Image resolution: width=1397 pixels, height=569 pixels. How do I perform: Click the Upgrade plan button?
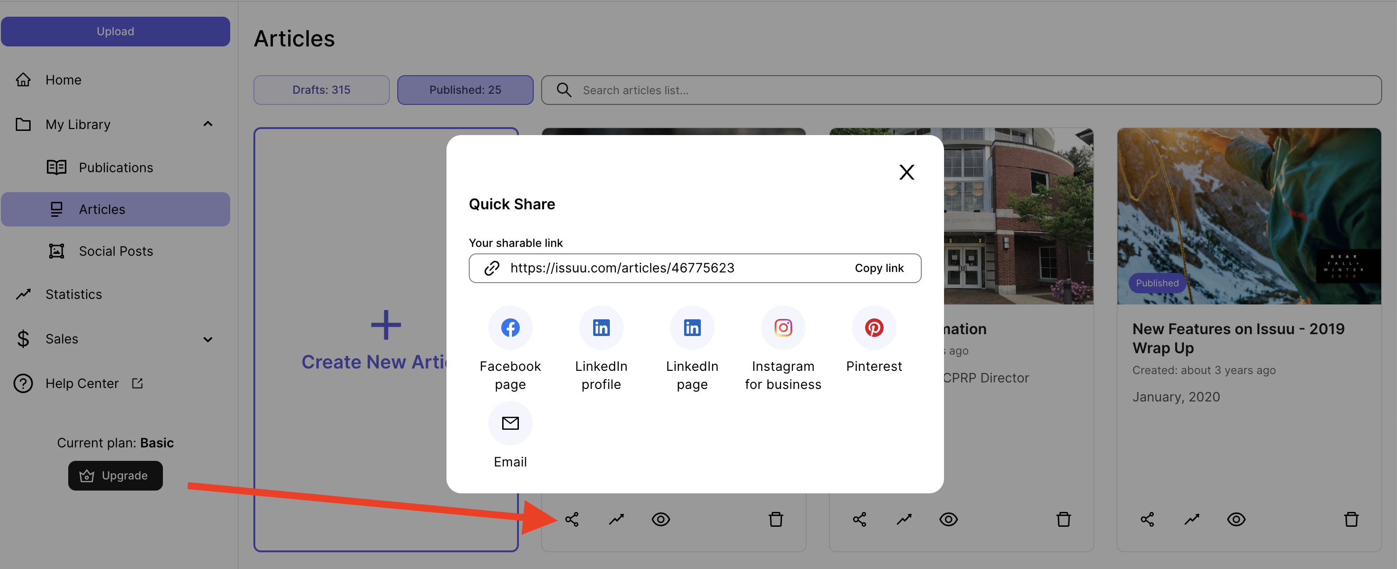coord(116,475)
